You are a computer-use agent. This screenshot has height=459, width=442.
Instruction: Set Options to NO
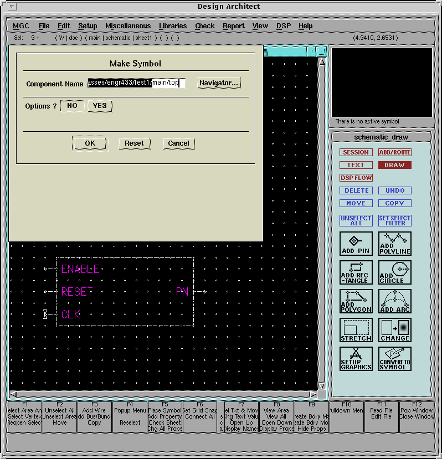point(72,106)
